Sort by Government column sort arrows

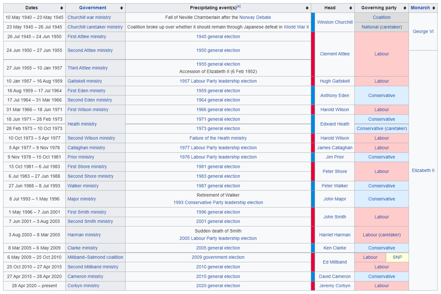tap(121, 8)
